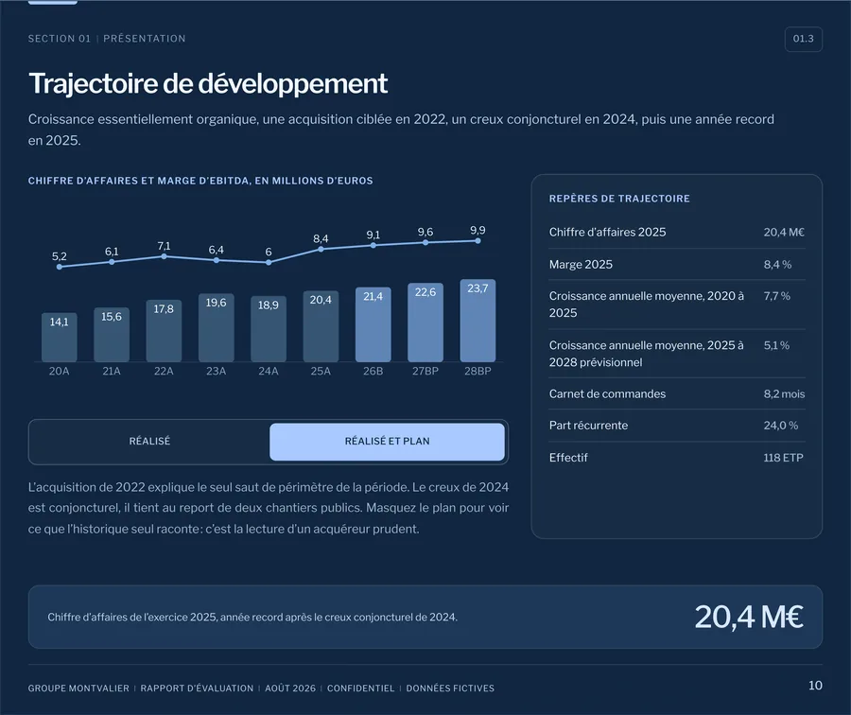Screen dimensions: 851x715
Task: Click the "REPÈRES DE TRAJECTOIRE" panel heading
Action: click(619, 199)
